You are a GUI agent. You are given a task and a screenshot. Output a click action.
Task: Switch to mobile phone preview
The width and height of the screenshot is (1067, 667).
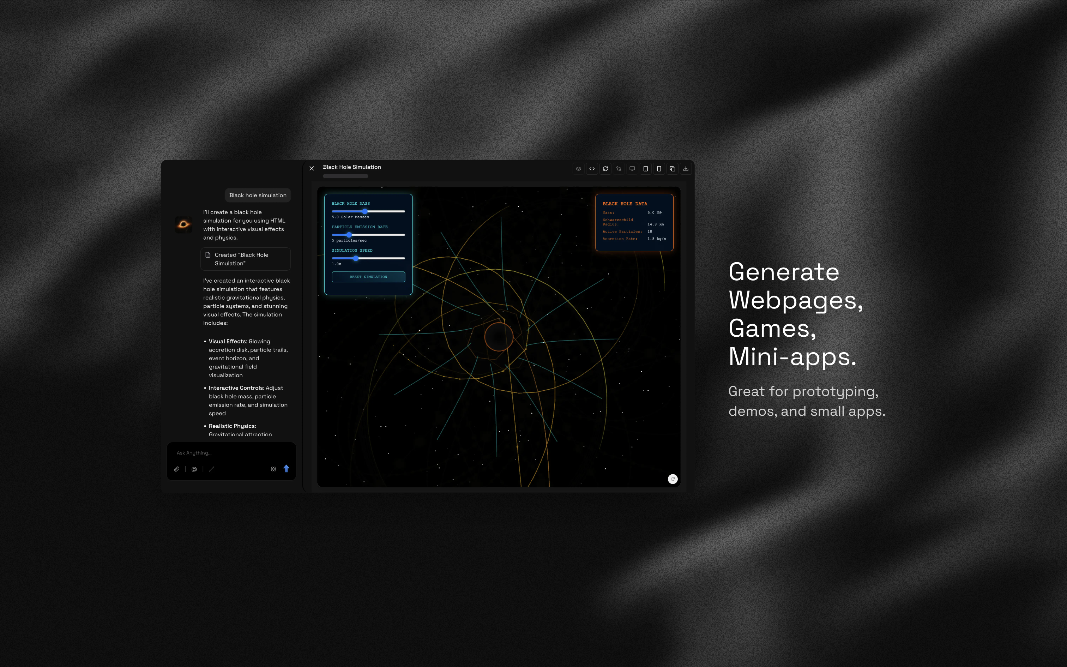(x=659, y=169)
